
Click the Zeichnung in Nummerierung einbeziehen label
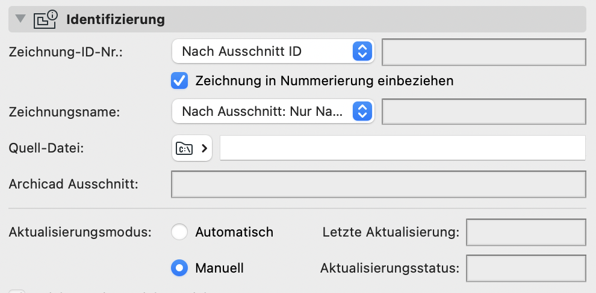(324, 80)
